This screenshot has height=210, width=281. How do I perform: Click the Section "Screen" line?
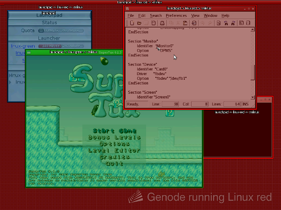142,92
